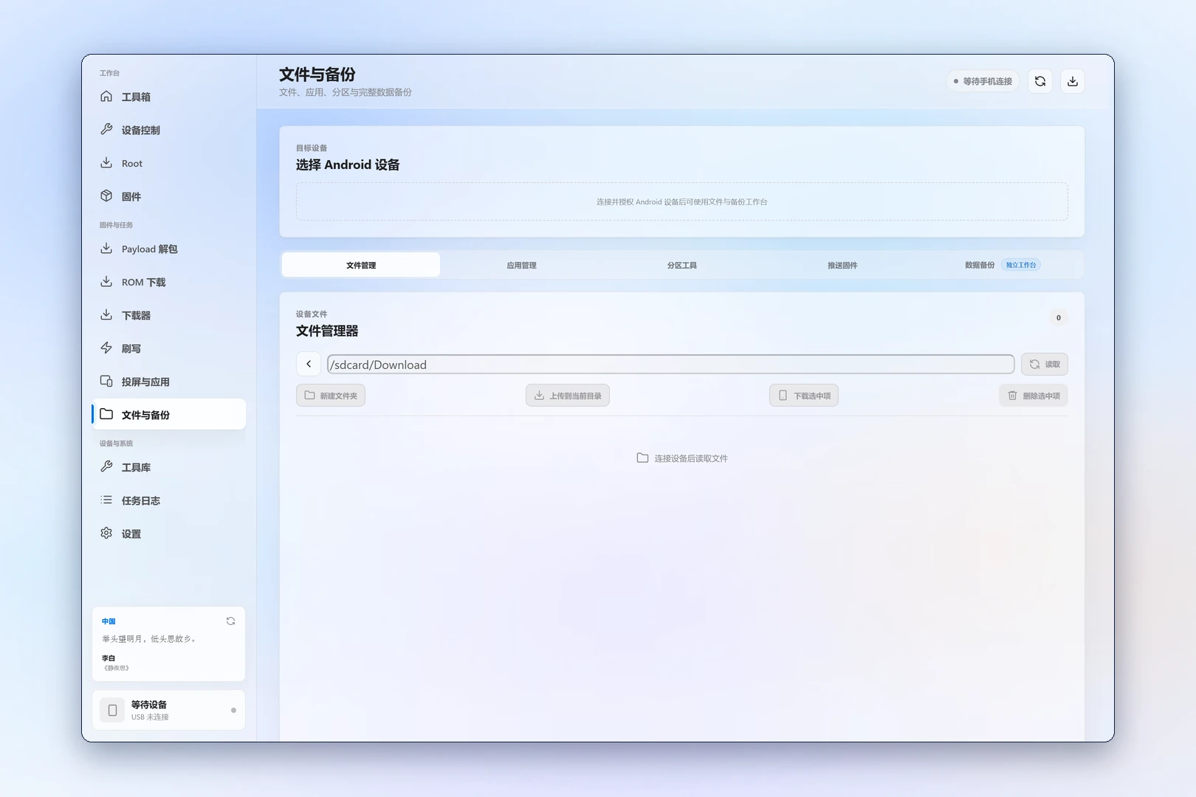Click the download icon in top header
This screenshot has height=797, width=1196.
point(1073,81)
